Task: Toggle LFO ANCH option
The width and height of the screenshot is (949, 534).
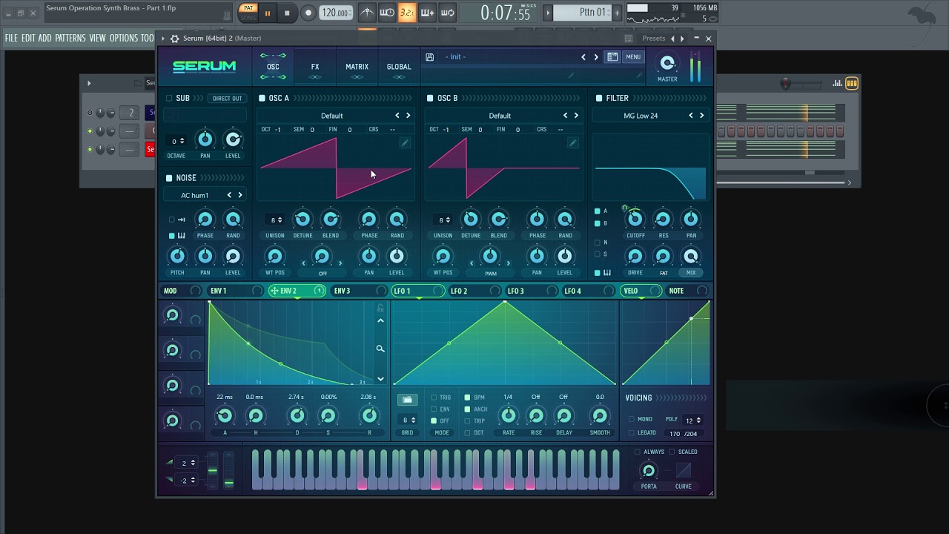Action: tap(467, 409)
